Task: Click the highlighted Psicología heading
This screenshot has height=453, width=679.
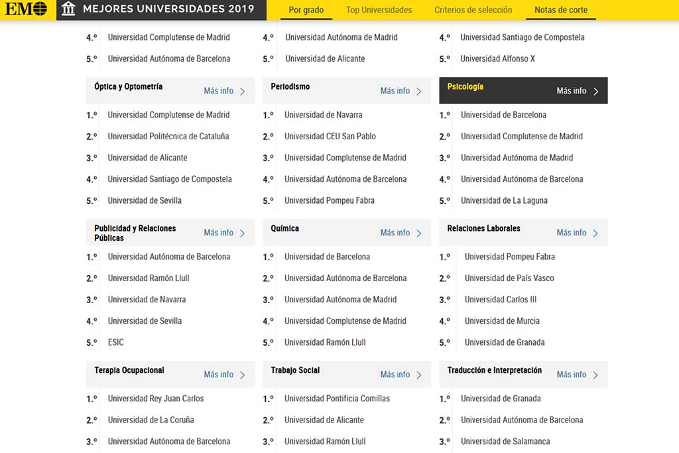Action: coord(465,87)
